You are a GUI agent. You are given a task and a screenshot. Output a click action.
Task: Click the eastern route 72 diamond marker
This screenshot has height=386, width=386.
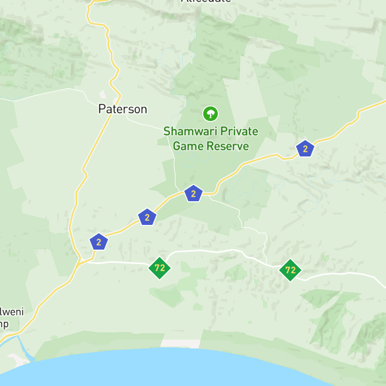coord(290,270)
